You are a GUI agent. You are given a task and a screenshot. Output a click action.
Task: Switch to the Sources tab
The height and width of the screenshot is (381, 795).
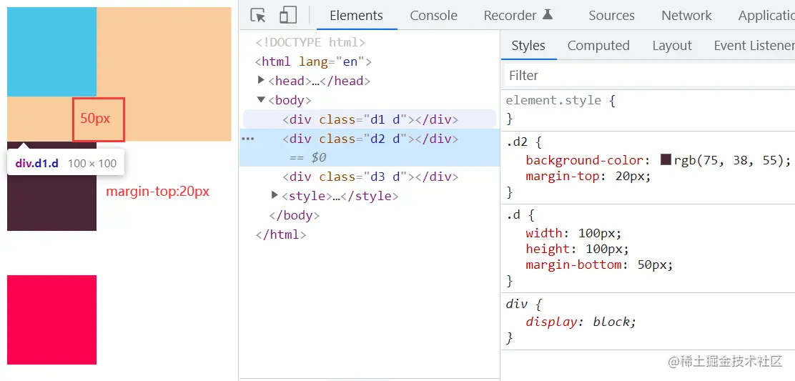coord(611,16)
